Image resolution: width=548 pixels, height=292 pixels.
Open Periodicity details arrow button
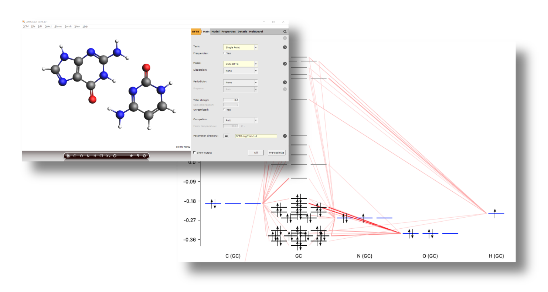tap(285, 82)
